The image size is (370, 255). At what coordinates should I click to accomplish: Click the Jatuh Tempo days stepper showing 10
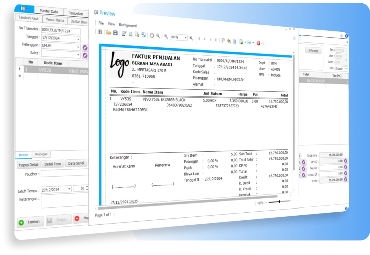pyautogui.click(x=81, y=188)
